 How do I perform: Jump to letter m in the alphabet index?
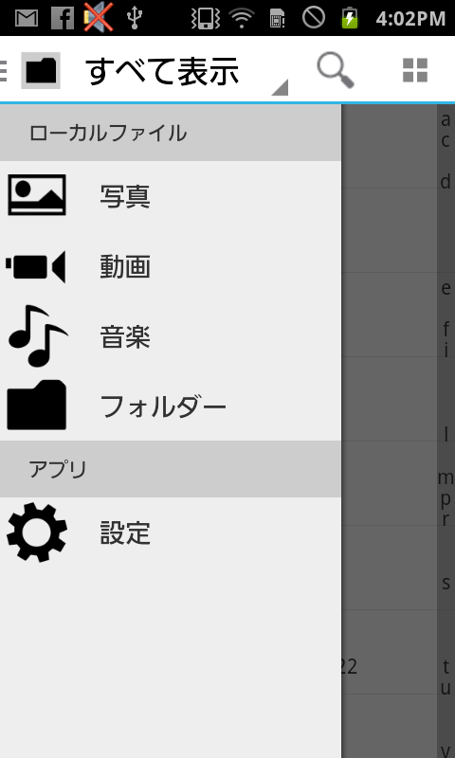point(446,478)
